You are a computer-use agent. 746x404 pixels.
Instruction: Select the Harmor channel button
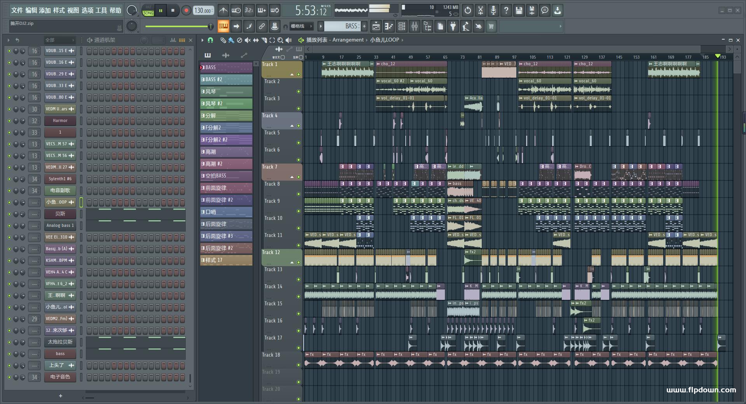(60, 121)
